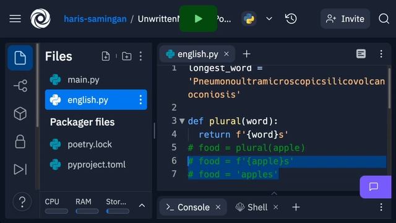Add a new editor tab with plus
Image resolution: width=396 pixels, height=223 pixels.
click(x=246, y=54)
